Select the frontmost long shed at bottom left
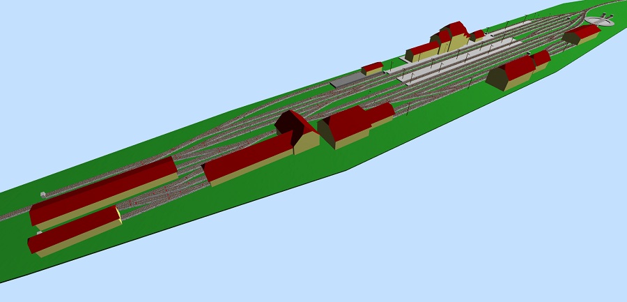 point(75,229)
